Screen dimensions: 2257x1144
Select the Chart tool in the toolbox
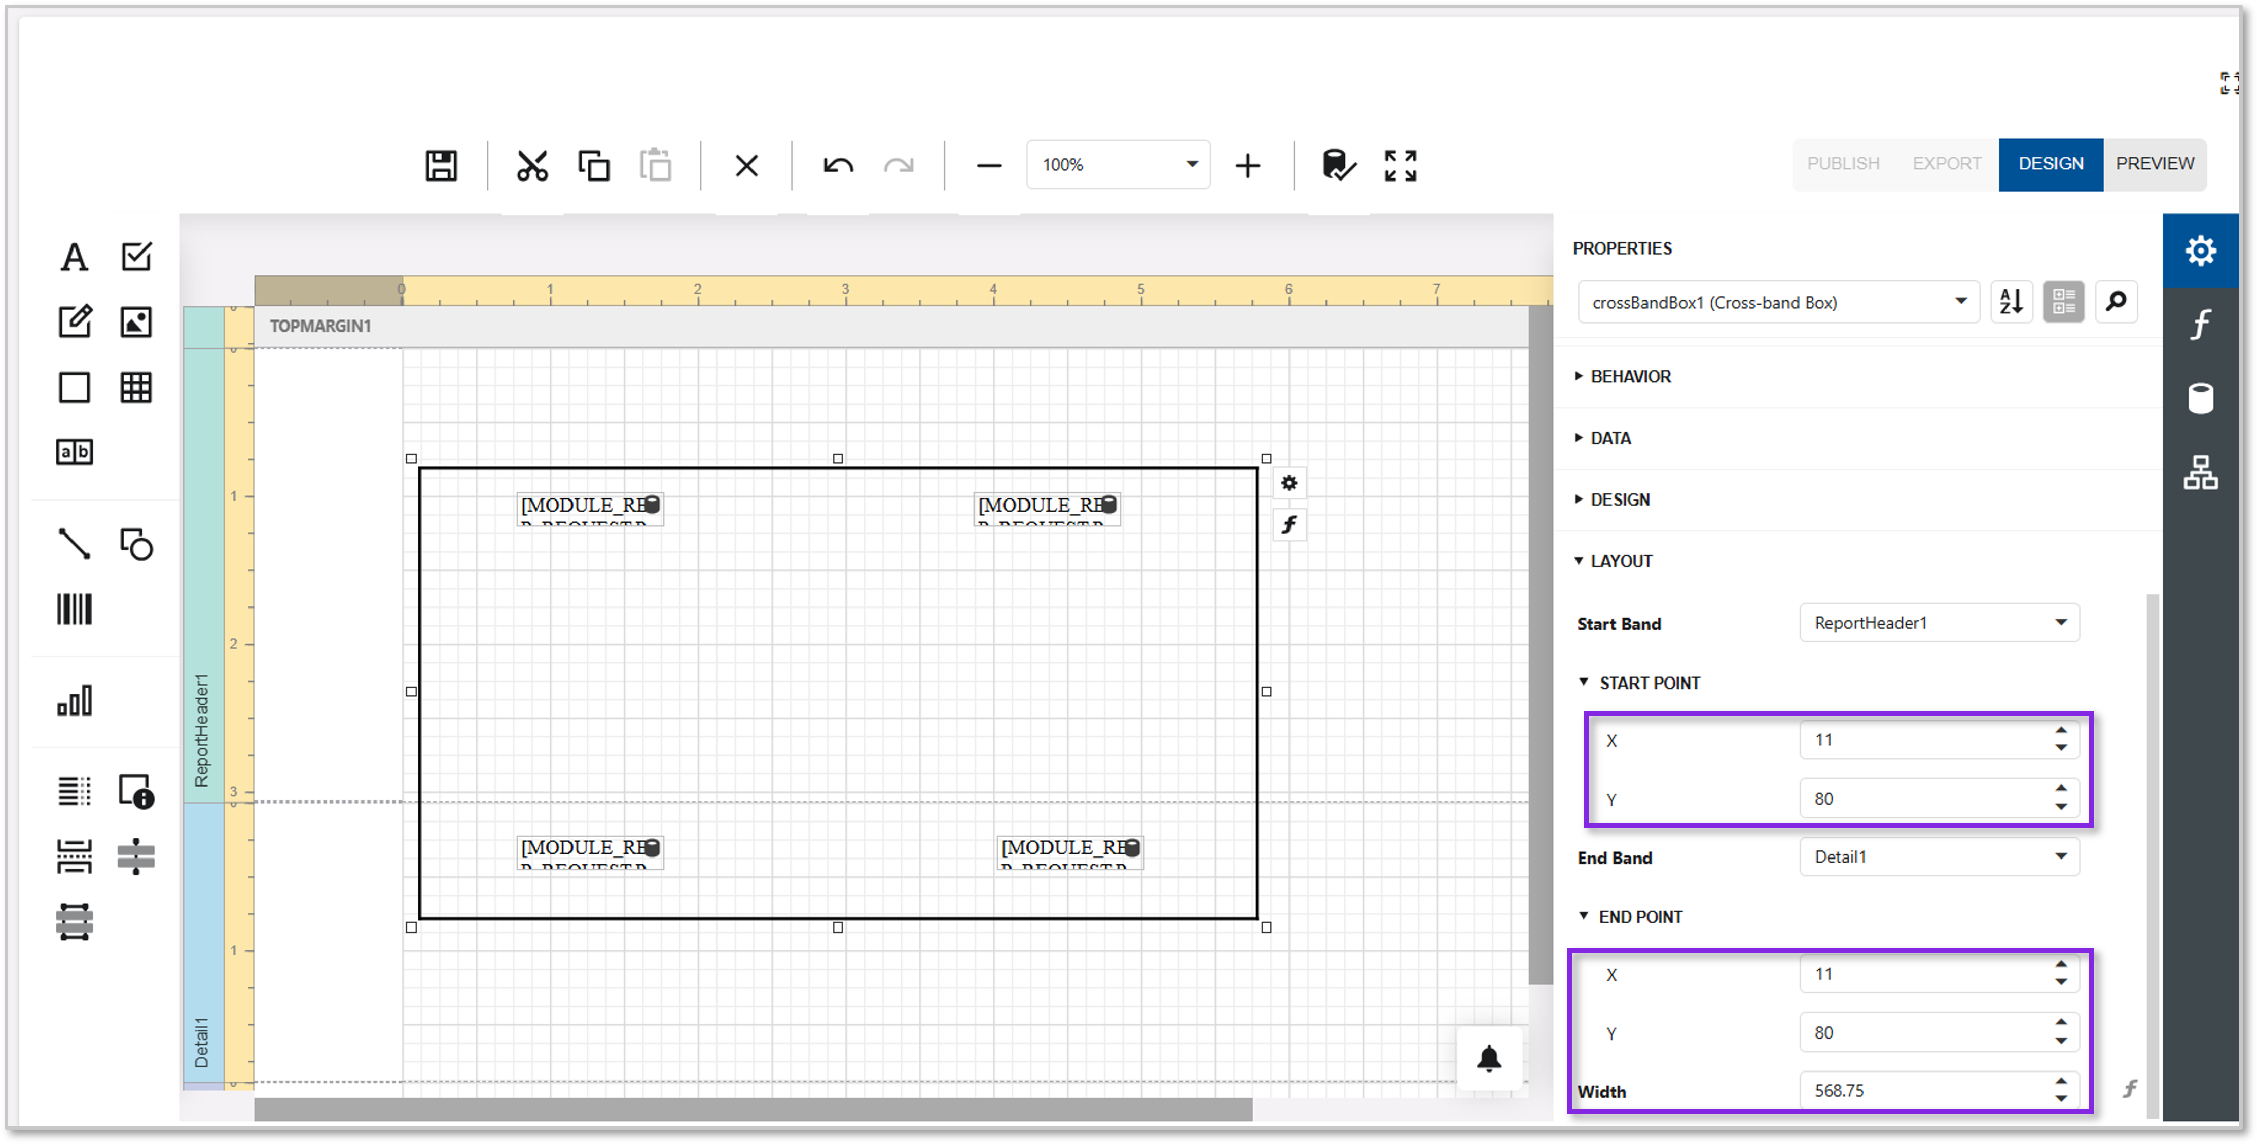point(75,701)
